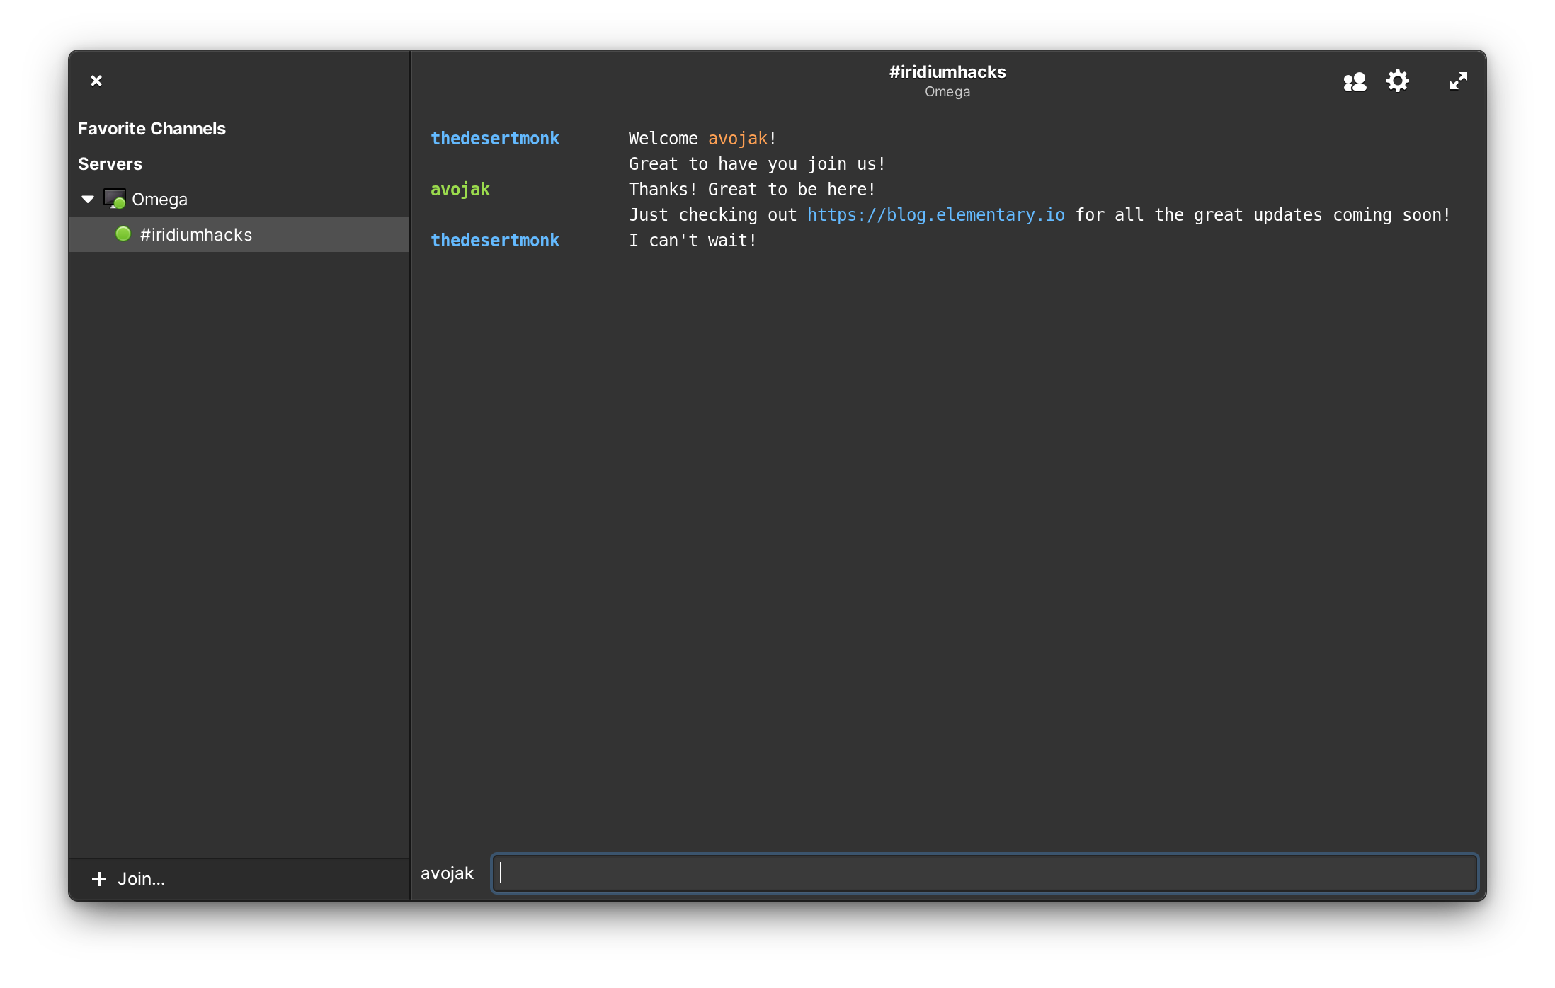Close the window with X icon

click(96, 81)
